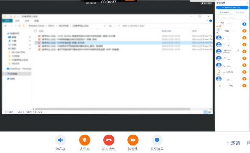This screenshot has width=250, height=153.
Task: Expand the Explorer ribbon chevron
Action: [206, 21]
